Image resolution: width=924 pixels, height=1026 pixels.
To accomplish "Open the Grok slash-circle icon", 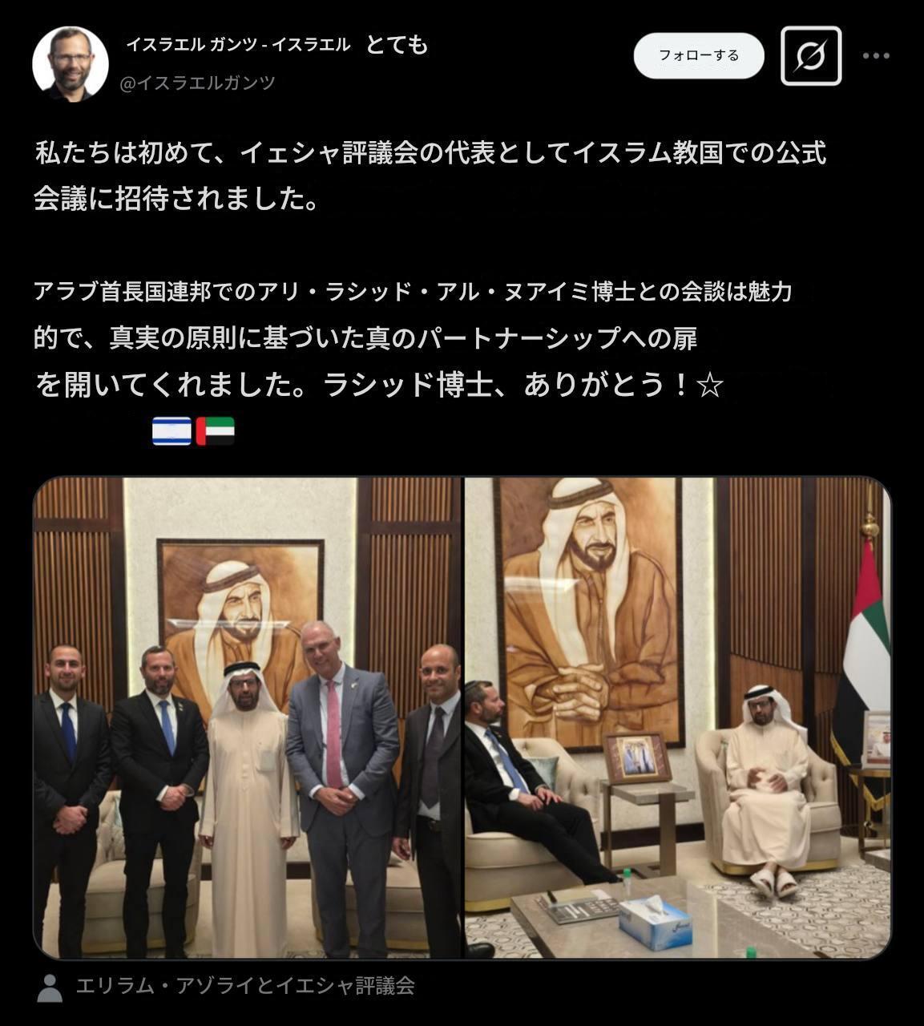I will (x=811, y=56).
